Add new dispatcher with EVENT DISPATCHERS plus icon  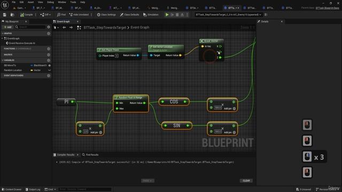click(49, 76)
